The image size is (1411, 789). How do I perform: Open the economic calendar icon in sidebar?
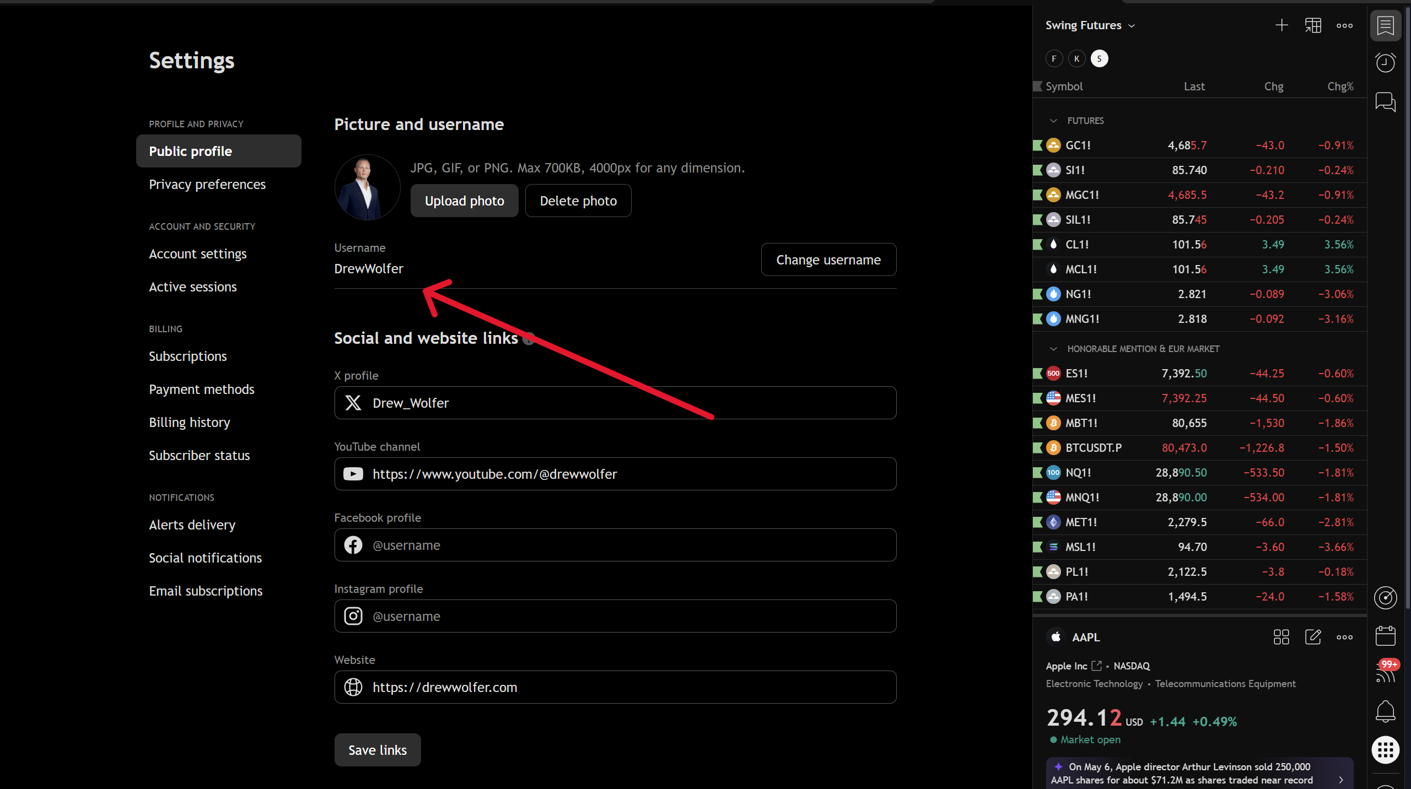click(x=1385, y=636)
